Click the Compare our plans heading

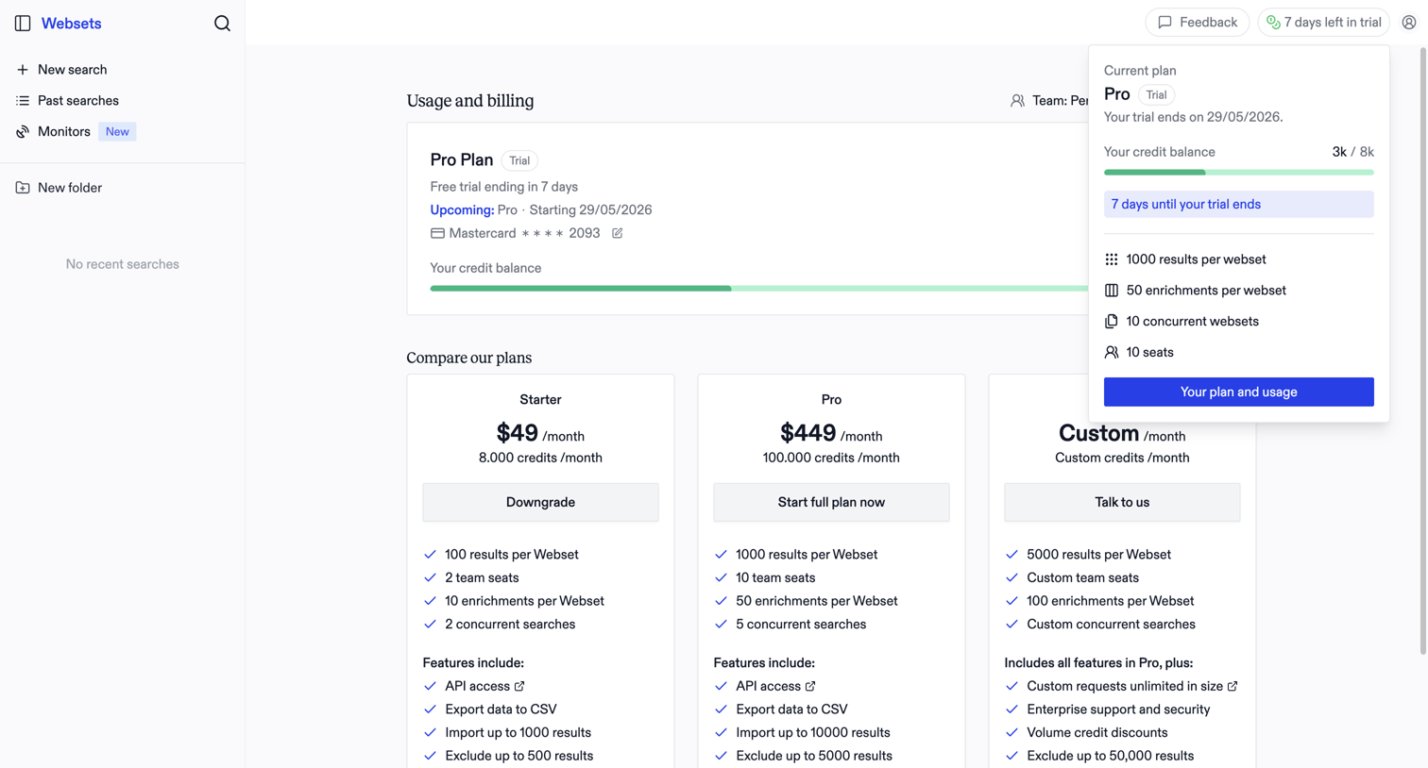coord(469,359)
